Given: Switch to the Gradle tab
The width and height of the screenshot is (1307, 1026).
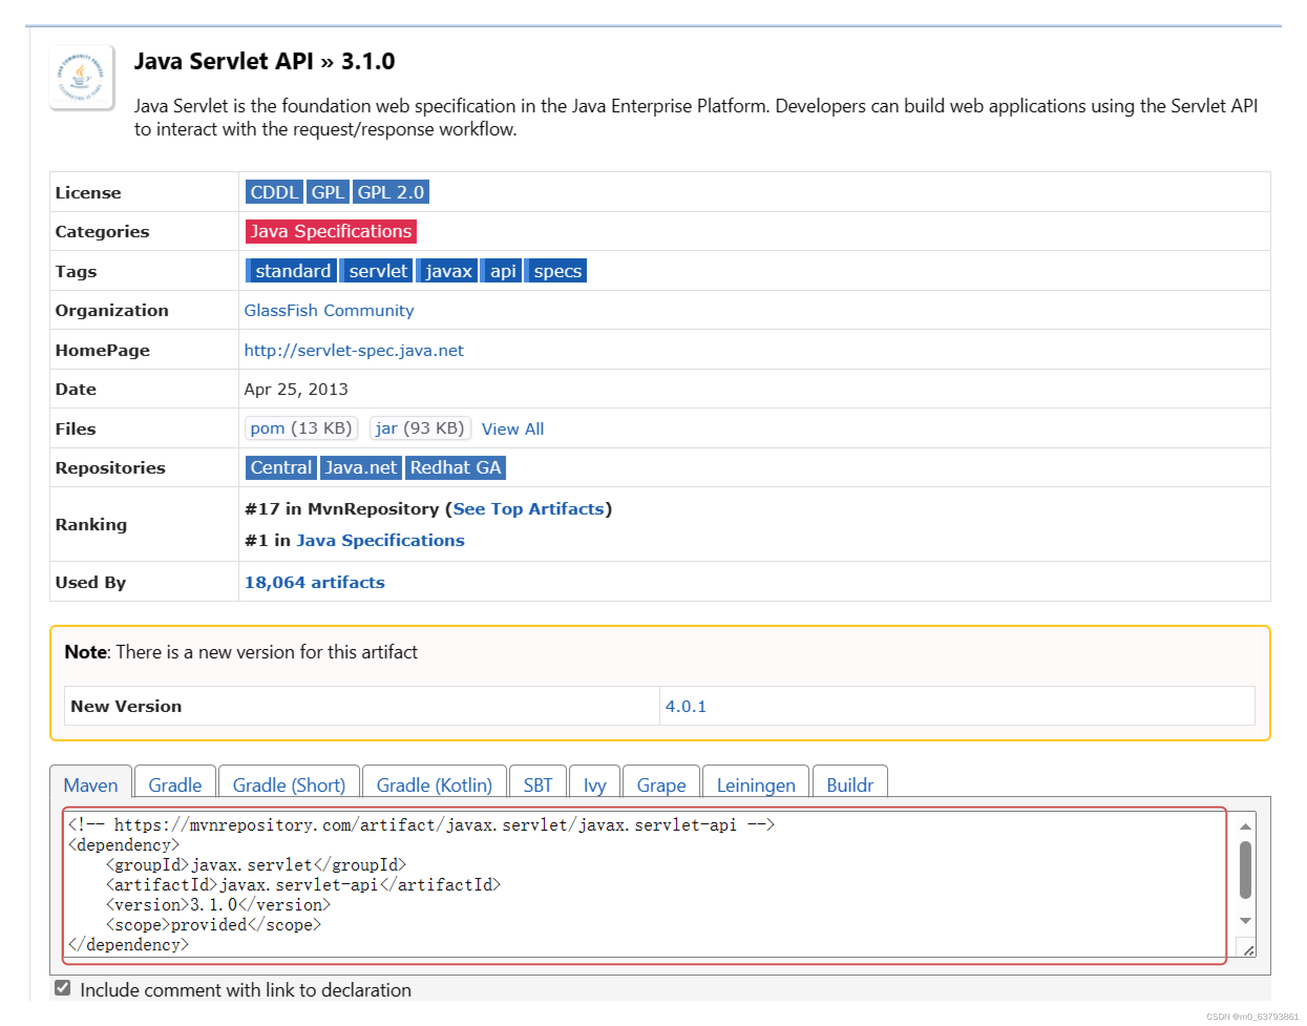Looking at the screenshot, I should click(174, 784).
